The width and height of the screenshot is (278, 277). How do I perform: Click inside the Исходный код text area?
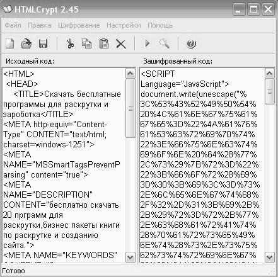(64, 165)
